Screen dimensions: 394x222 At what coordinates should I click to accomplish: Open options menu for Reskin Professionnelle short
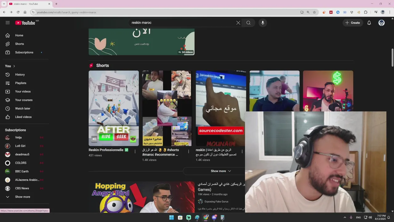coord(135,151)
